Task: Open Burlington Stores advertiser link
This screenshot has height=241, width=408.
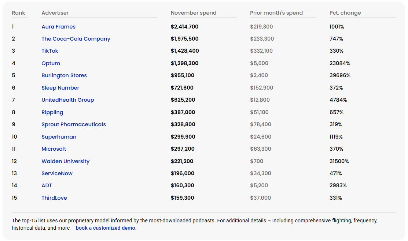Action: (x=64, y=75)
